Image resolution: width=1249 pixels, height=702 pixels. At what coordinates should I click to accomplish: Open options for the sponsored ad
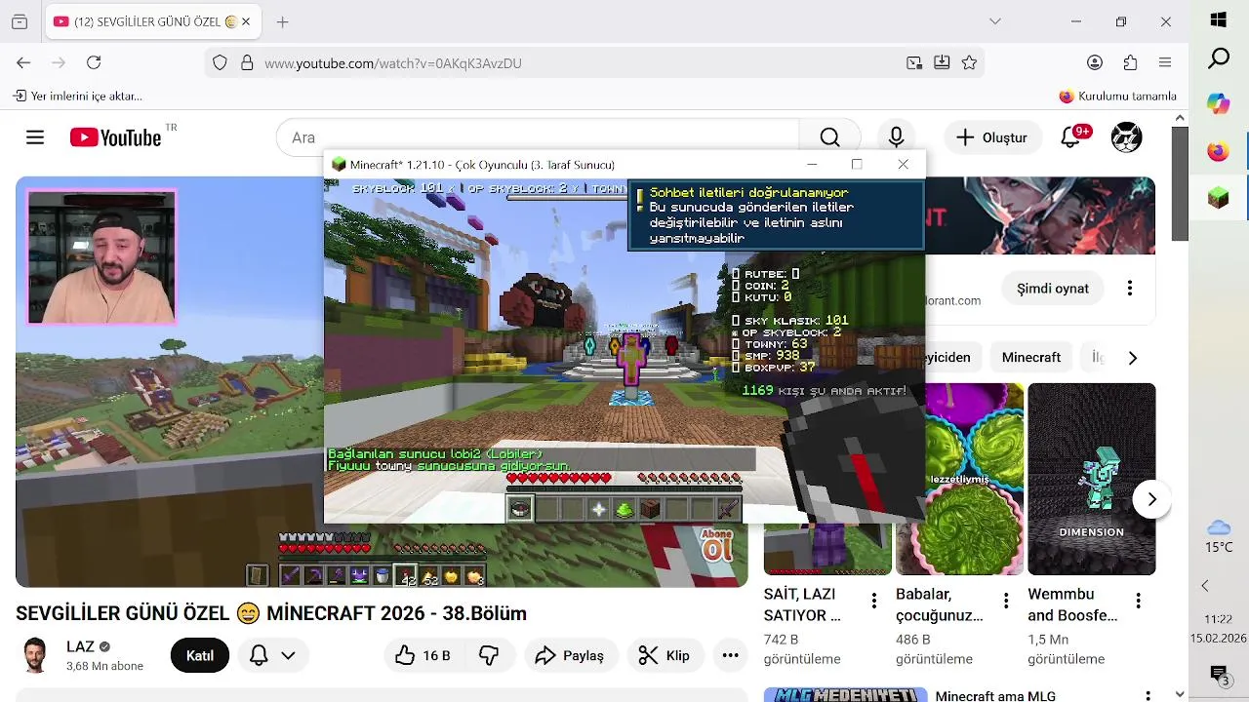pyautogui.click(x=1130, y=289)
